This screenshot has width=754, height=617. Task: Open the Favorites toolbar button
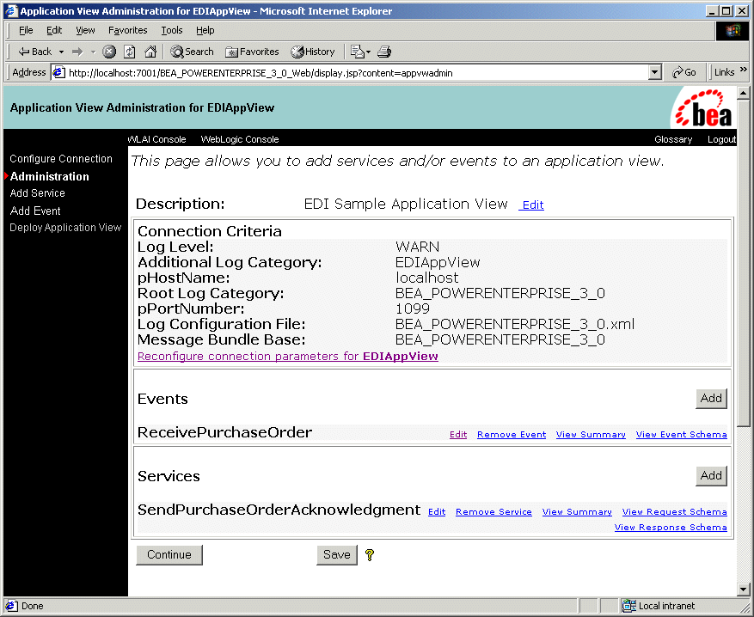pyautogui.click(x=252, y=52)
